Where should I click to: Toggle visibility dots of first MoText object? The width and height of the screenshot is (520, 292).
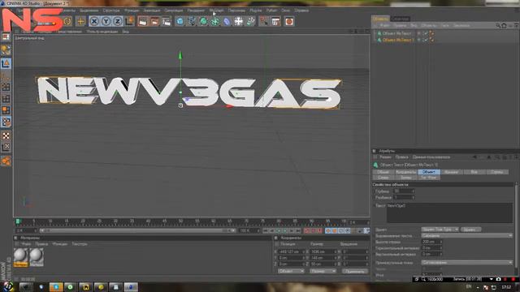419,33
